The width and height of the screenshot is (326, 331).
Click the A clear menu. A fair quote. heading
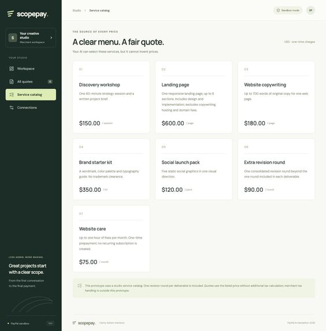click(x=118, y=42)
